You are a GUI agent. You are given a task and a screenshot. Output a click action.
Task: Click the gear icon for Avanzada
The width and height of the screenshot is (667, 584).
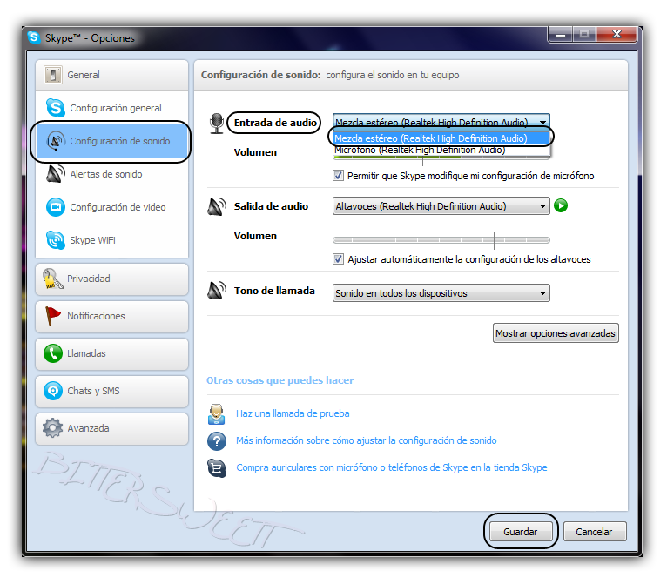[x=53, y=428]
